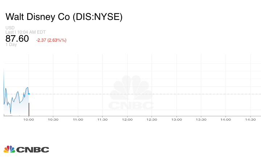
Task: Click the red -2.37 (2.63%) change text
Action: point(51,40)
